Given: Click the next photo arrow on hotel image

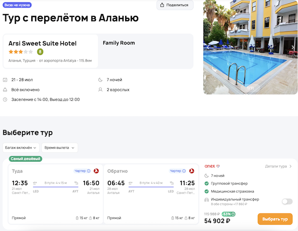Looking at the screenshot, I should click(x=293, y=48).
